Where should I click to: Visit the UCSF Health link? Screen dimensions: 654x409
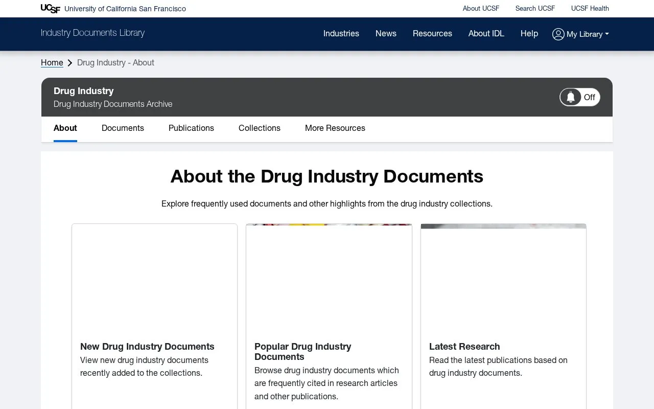[x=590, y=9]
